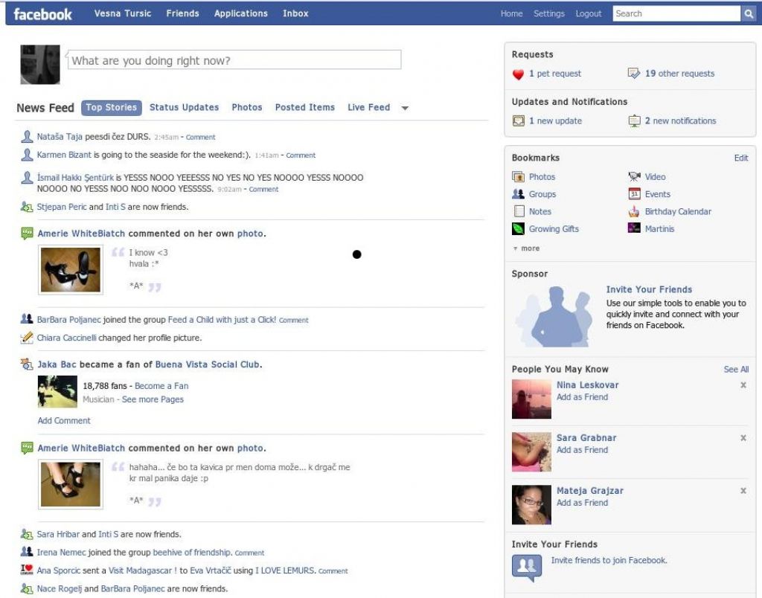
Task: Click pencil icon beside Chiara Caccinelli
Action: [27, 337]
